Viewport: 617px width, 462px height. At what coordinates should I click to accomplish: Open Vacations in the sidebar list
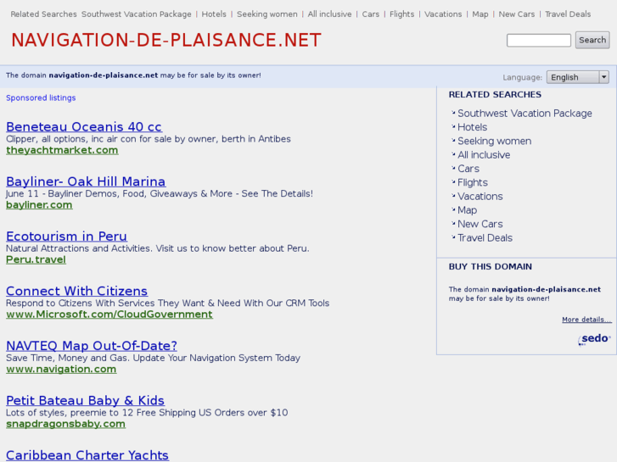coord(480,196)
